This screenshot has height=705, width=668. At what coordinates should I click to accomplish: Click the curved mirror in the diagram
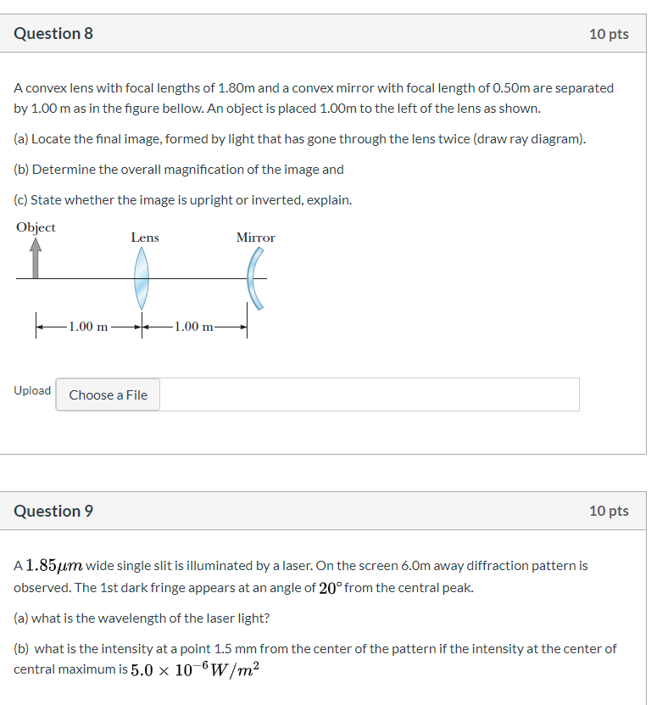coord(255,279)
